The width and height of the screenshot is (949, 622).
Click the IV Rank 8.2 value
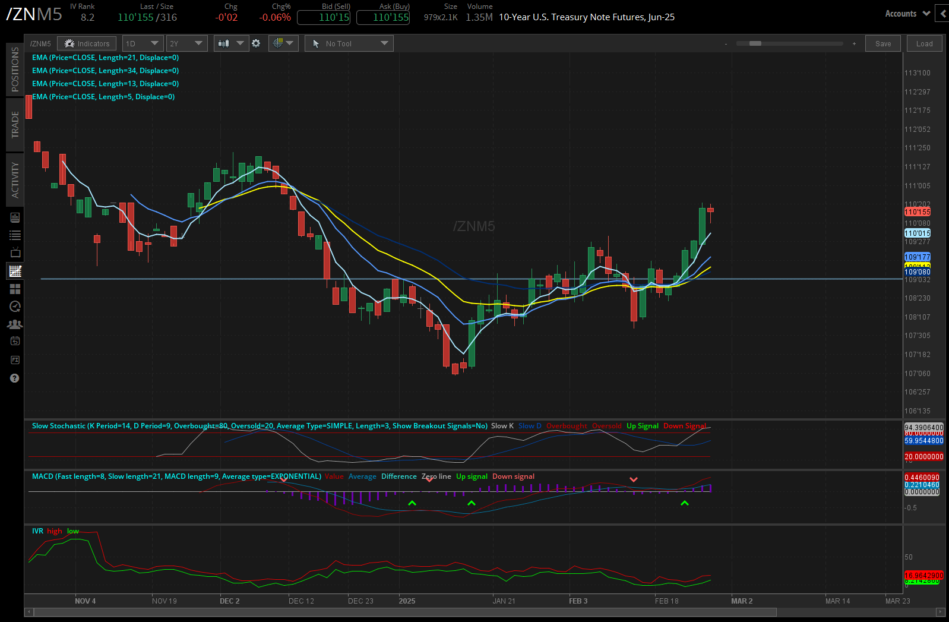coord(87,17)
